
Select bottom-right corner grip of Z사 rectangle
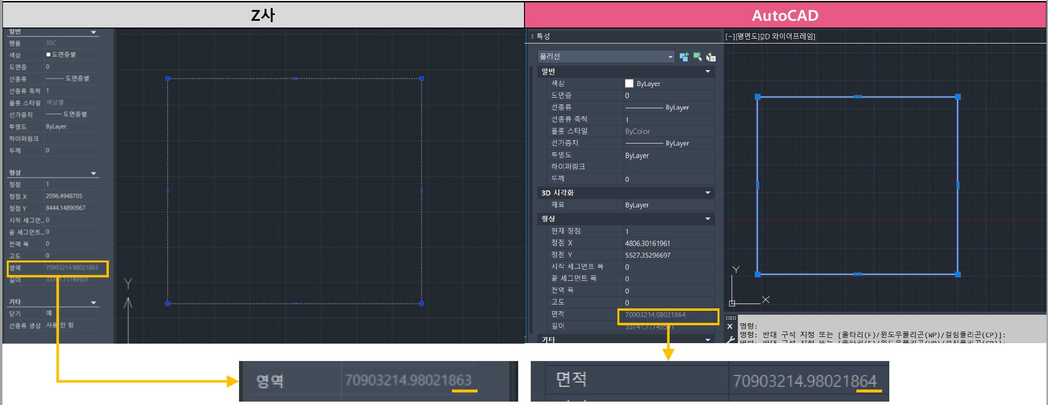[x=422, y=304]
